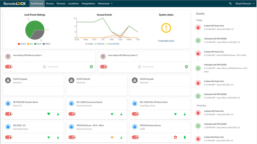257x144 pixels.
Task: Click the yellow system status warning icon
Action: pos(166,28)
